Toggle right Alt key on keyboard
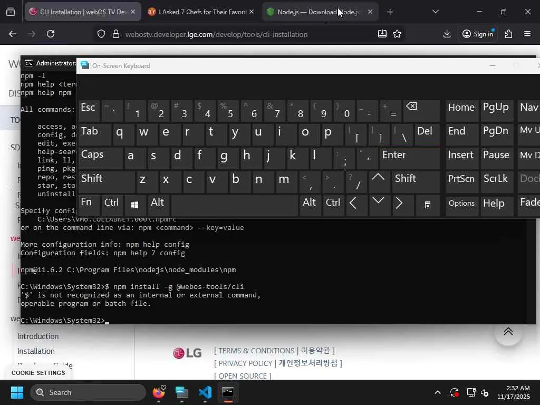This screenshot has height=405, width=540. click(309, 205)
